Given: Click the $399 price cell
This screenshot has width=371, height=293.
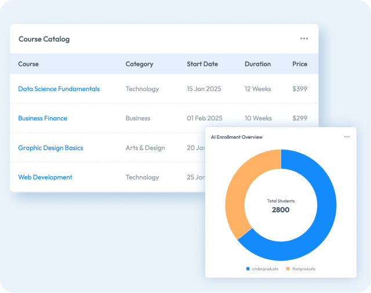Looking at the screenshot, I should (x=300, y=89).
